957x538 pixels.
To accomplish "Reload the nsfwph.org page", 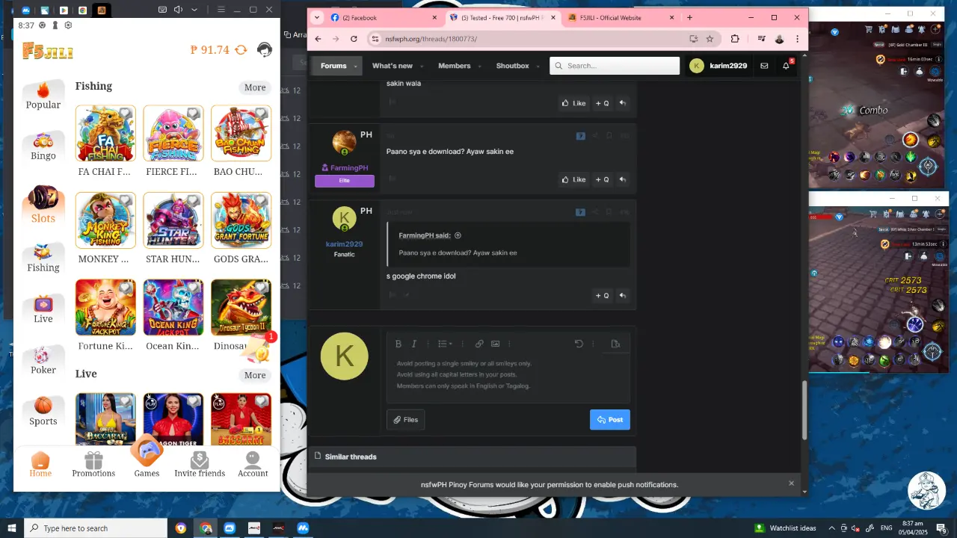I will [x=353, y=39].
